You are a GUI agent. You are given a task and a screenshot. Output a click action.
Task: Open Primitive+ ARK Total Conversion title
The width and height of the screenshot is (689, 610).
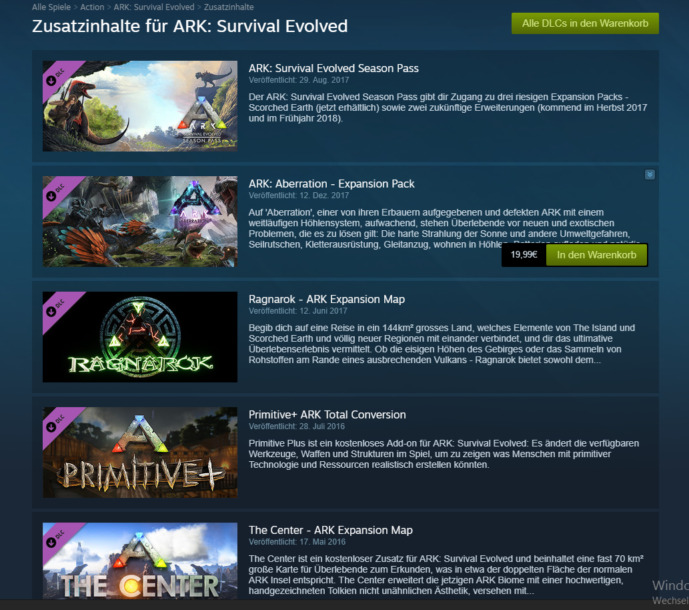click(327, 414)
